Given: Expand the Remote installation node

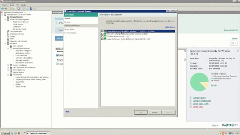Looking at the screenshot, I should (8, 65).
